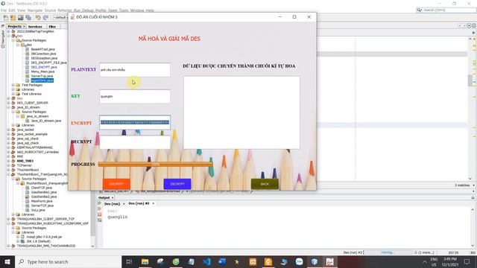Open the Source menu

tap(50, 10)
